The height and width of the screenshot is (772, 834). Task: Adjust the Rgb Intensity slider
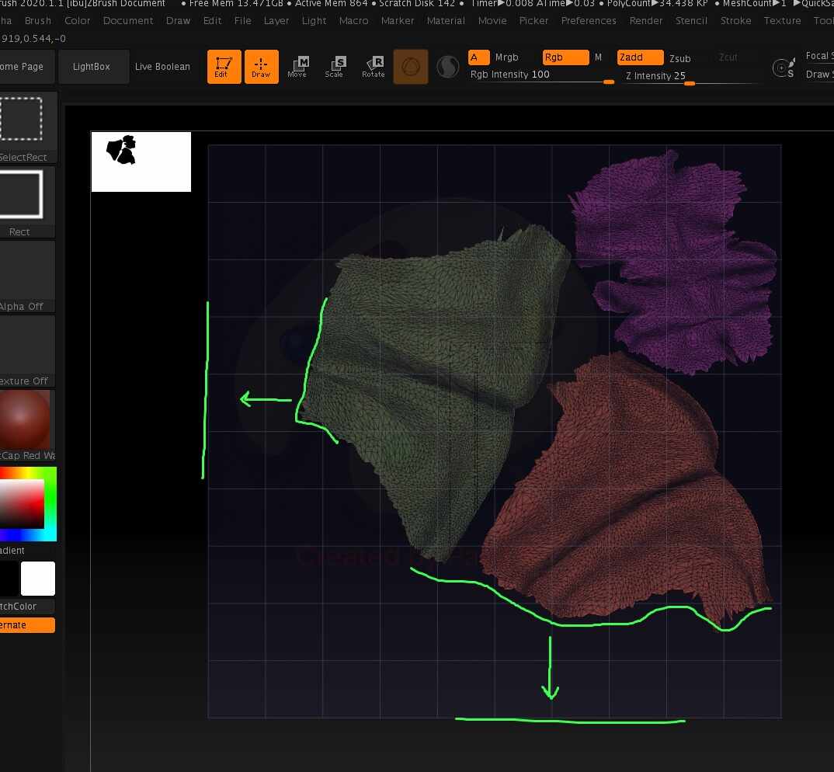[541, 75]
